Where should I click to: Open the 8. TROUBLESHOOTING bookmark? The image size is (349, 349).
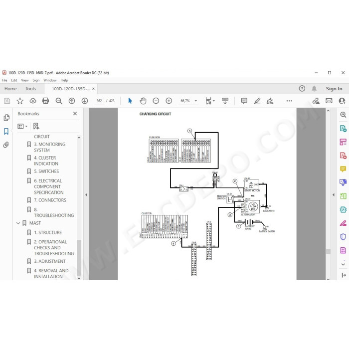click(54, 212)
